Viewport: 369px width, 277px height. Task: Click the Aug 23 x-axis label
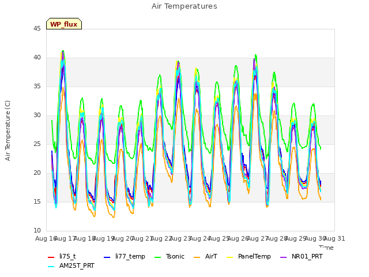180,238
